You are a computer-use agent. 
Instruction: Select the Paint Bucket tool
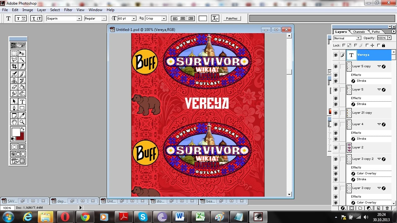click(x=22, y=87)
